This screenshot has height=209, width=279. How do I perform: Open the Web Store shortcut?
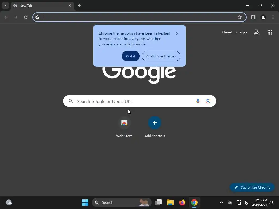click(124, 127)
